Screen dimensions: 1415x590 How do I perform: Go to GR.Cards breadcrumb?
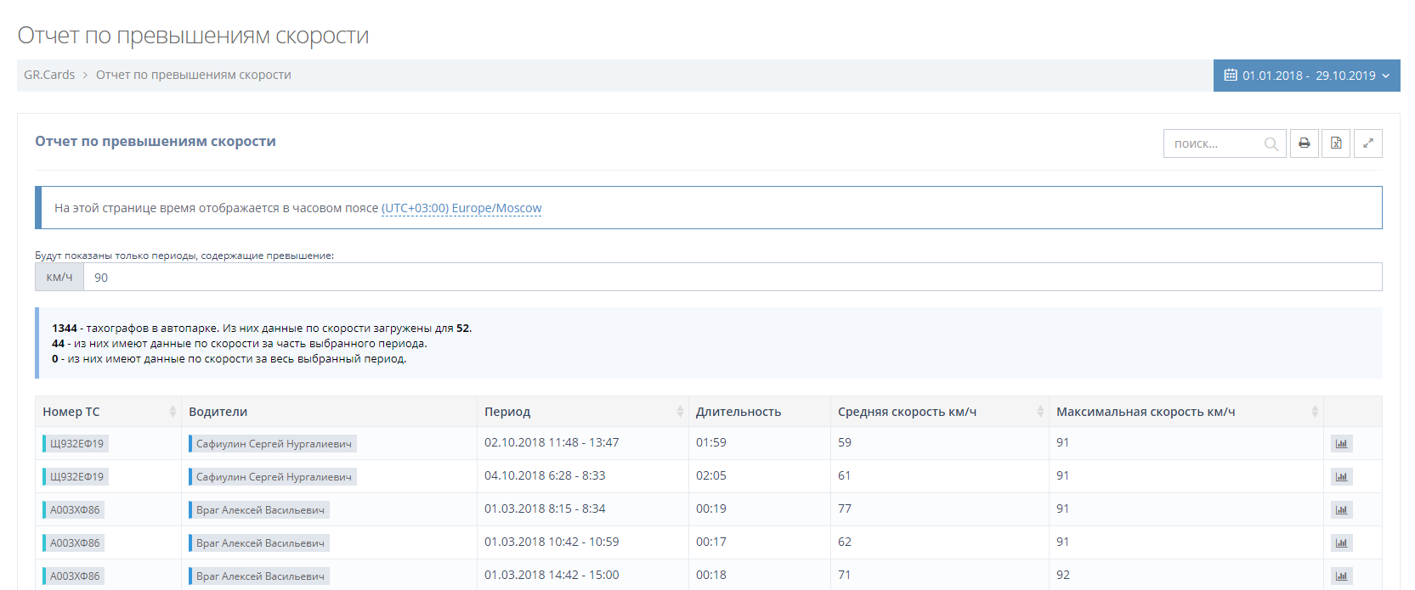49,75
